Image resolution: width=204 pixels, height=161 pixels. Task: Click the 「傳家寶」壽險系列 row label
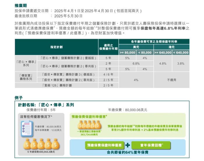click(26, 77)
